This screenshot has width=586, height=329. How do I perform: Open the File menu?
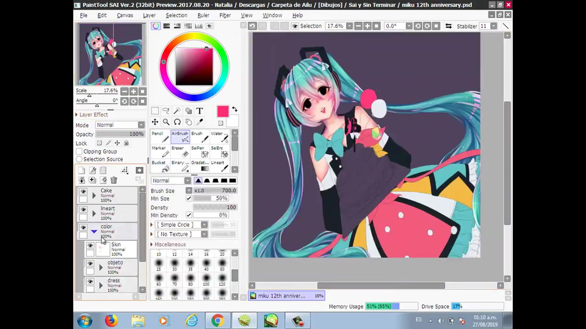(84, 15)
